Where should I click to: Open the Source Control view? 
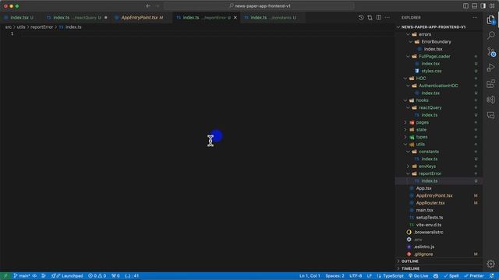[x=490, y=51]
